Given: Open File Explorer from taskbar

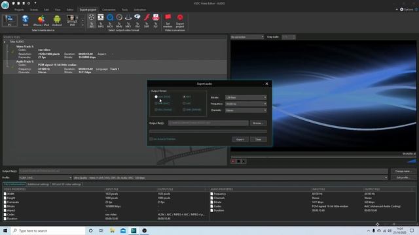Looking at the screenshot, I should (x=112, y=230).
